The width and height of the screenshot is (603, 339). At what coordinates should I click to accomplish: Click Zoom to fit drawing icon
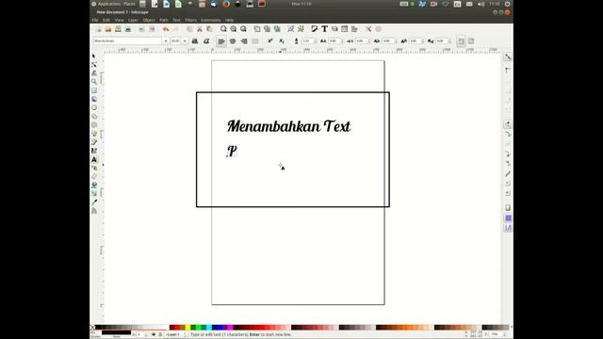234,29
